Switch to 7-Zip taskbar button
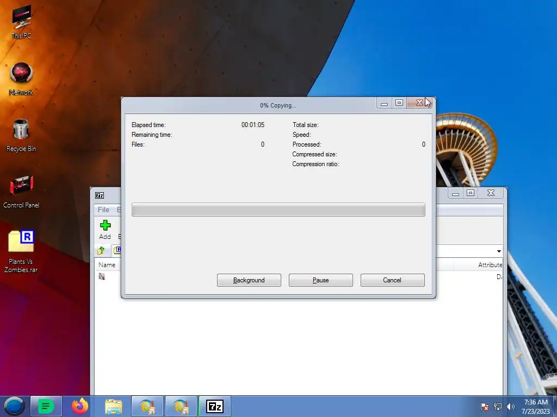Screen dimensions: 557x417 click(214, 406)
